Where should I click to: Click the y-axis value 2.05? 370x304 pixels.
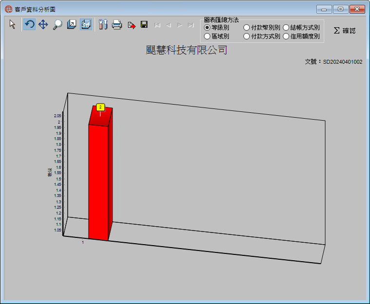57,116
